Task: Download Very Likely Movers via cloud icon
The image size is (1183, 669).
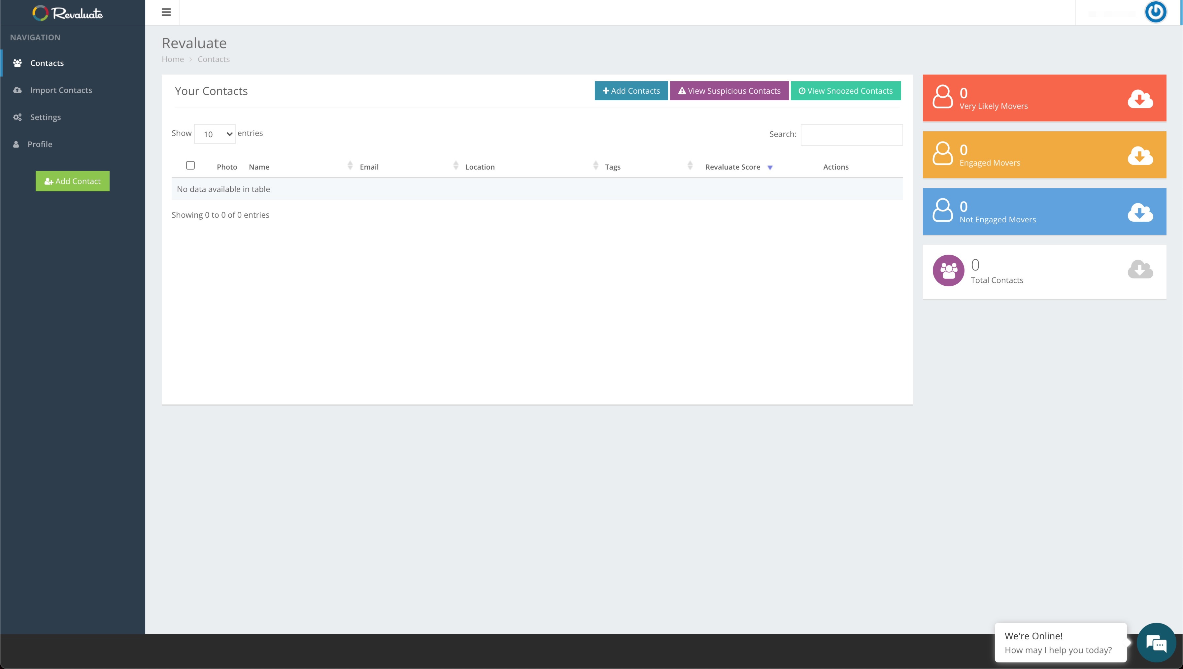Action: tap(1140, 99)
